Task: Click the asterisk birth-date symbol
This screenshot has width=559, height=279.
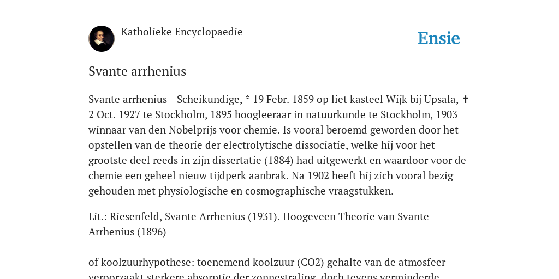Action: coord(247,99)
